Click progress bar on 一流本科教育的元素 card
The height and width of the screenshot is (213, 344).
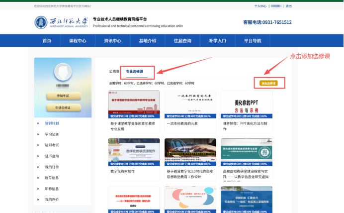190,116
